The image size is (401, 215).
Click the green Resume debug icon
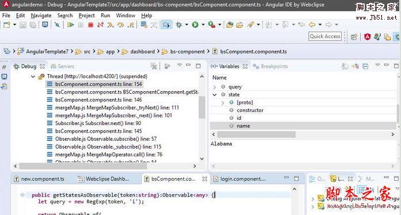tap(71, 25)
